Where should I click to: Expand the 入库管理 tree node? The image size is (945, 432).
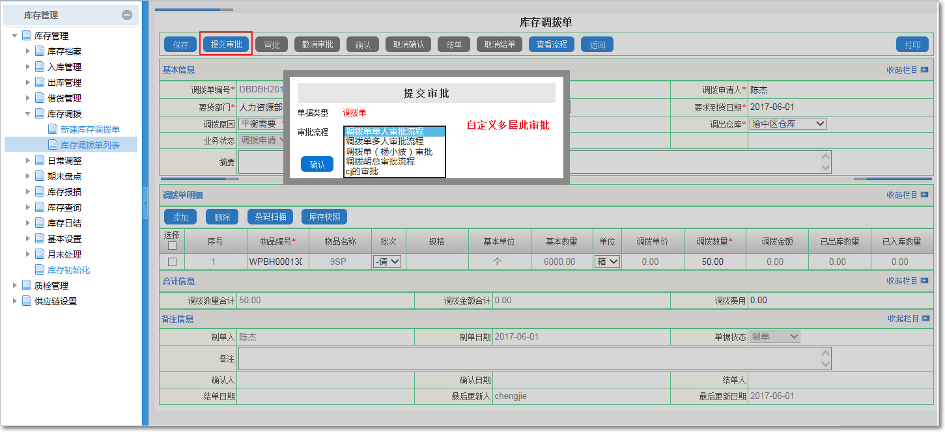(27, 67)
